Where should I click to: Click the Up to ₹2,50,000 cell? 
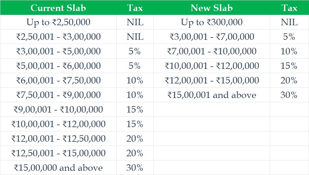click(58, 22)
